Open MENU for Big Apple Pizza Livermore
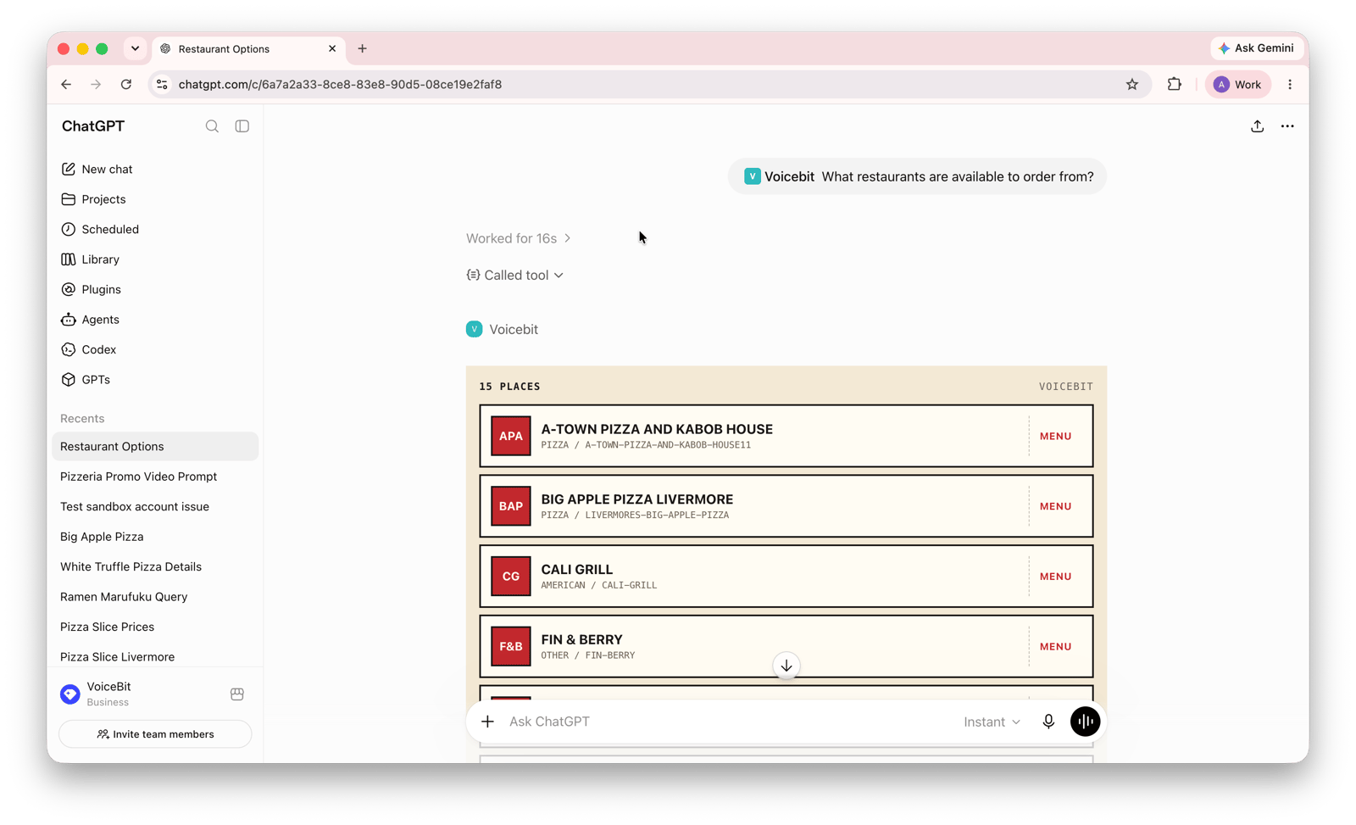Viewport: 1356px width, 825px height. (1055, 507)
